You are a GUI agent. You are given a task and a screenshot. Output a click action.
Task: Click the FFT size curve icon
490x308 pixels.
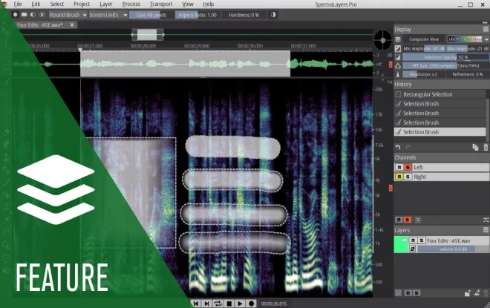[x=398, y=66]
